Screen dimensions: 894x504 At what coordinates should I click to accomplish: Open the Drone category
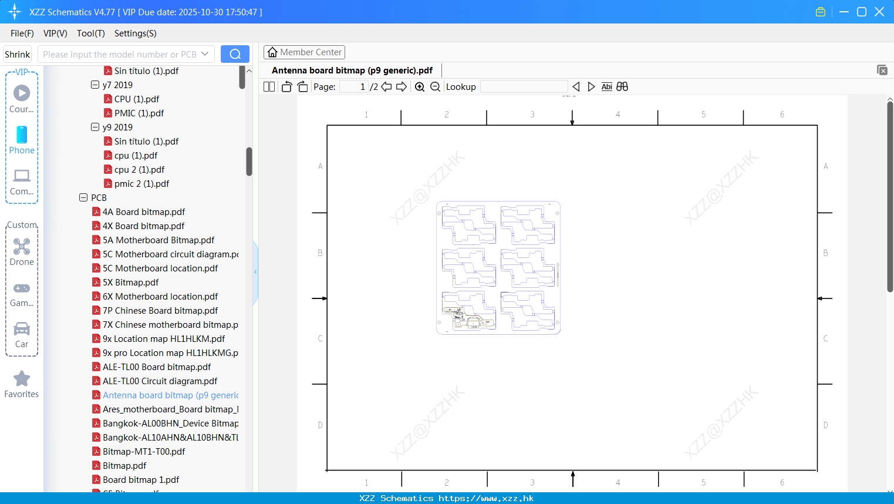click(22, 252)
